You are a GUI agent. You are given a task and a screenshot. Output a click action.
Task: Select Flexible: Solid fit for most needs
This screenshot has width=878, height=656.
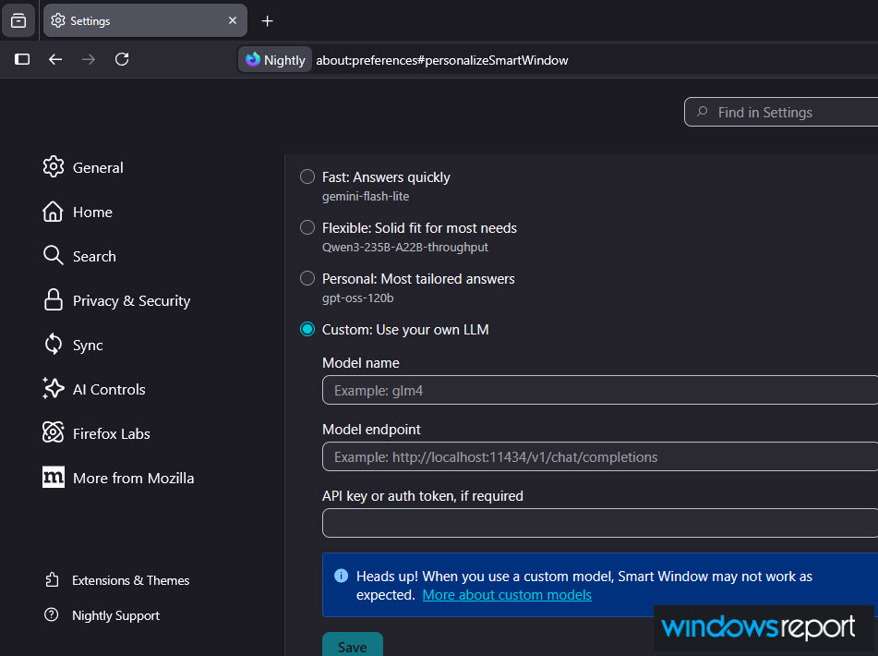pyautogui.click(x=307, y=227)
